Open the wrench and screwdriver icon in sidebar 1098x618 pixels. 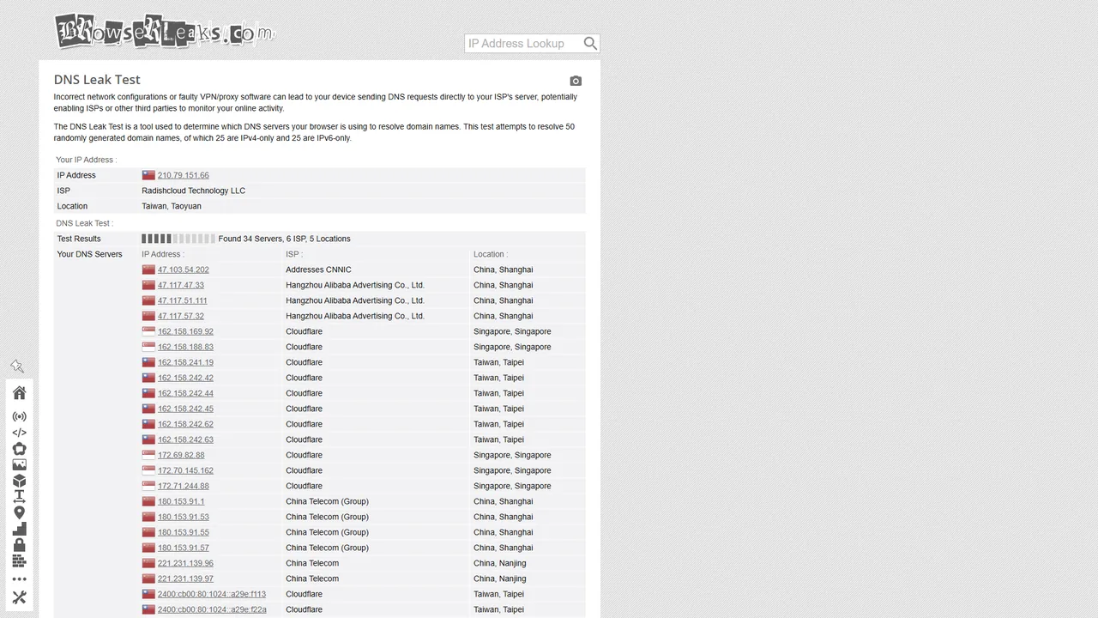point(19,597)
